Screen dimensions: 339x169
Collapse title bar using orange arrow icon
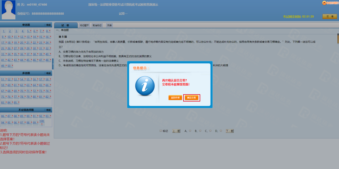(x=324, y=3)
